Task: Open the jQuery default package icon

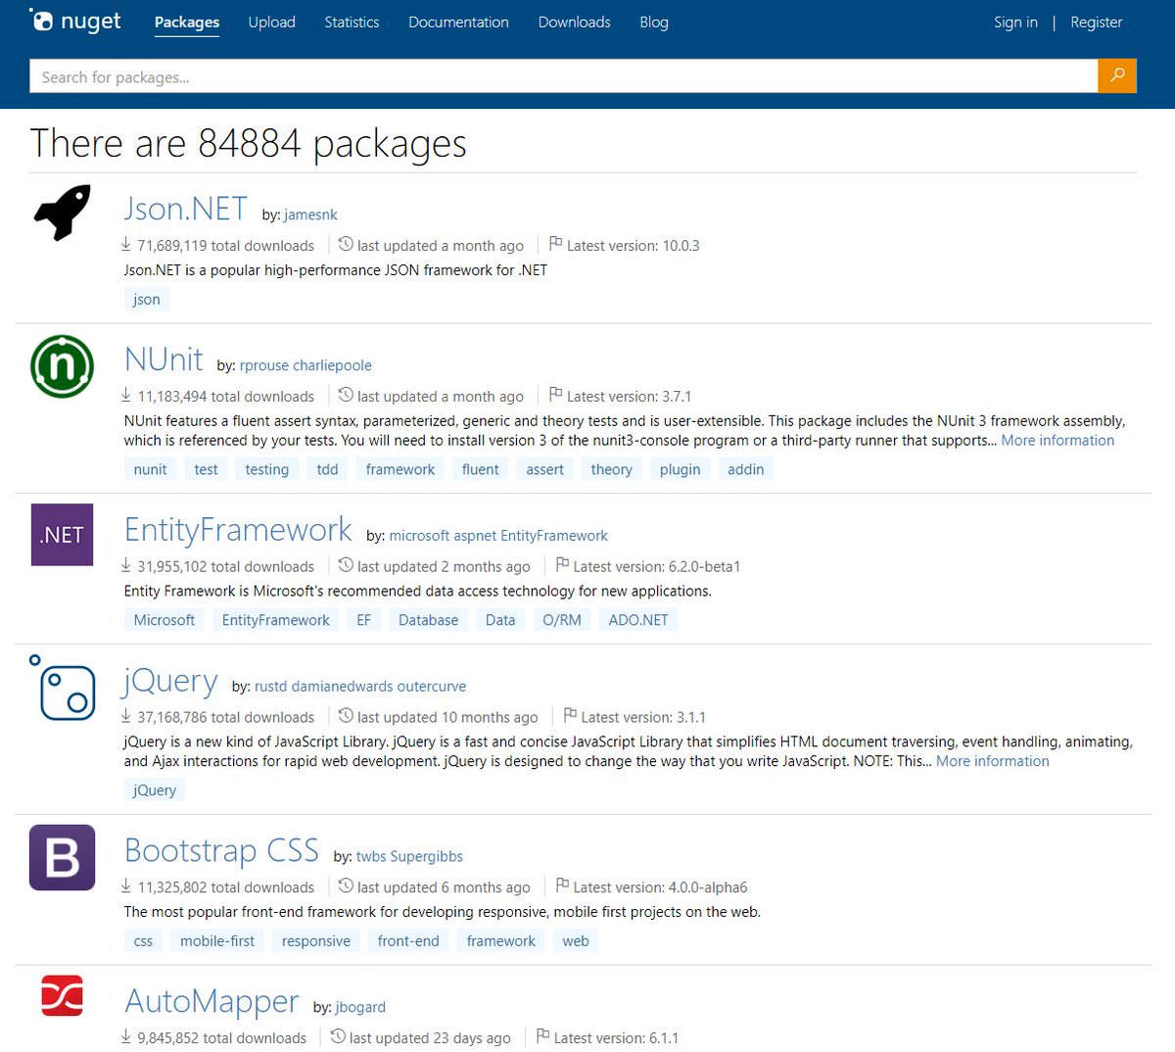Action: (62, 688)
